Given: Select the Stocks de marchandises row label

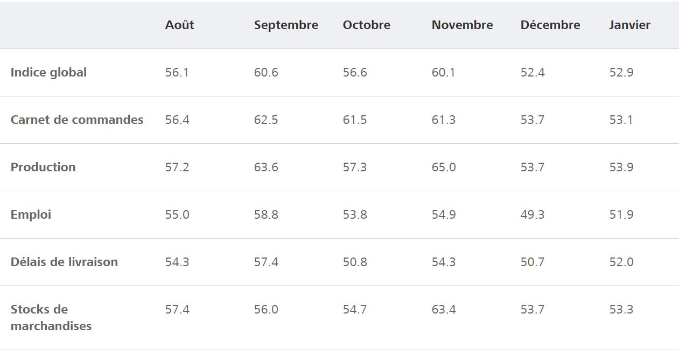Looking at the screenshot, I should pyautogui.click(x=51, y=317).
